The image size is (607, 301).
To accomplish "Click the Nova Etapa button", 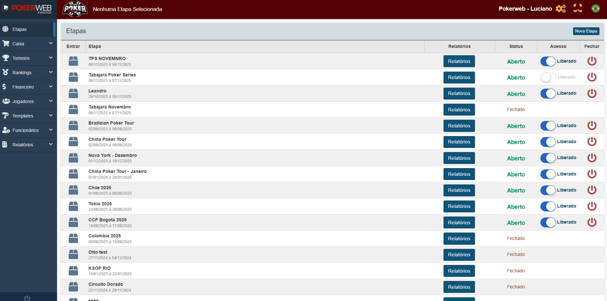I will [x=586, y=31].
